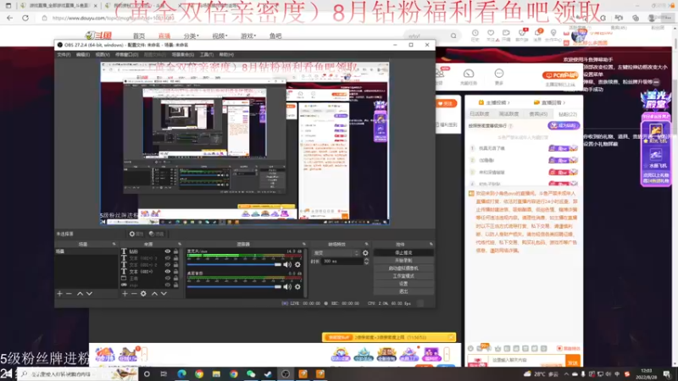Toggle visibility of 文本 (GDI+) 3 source

tap(167, 258)
